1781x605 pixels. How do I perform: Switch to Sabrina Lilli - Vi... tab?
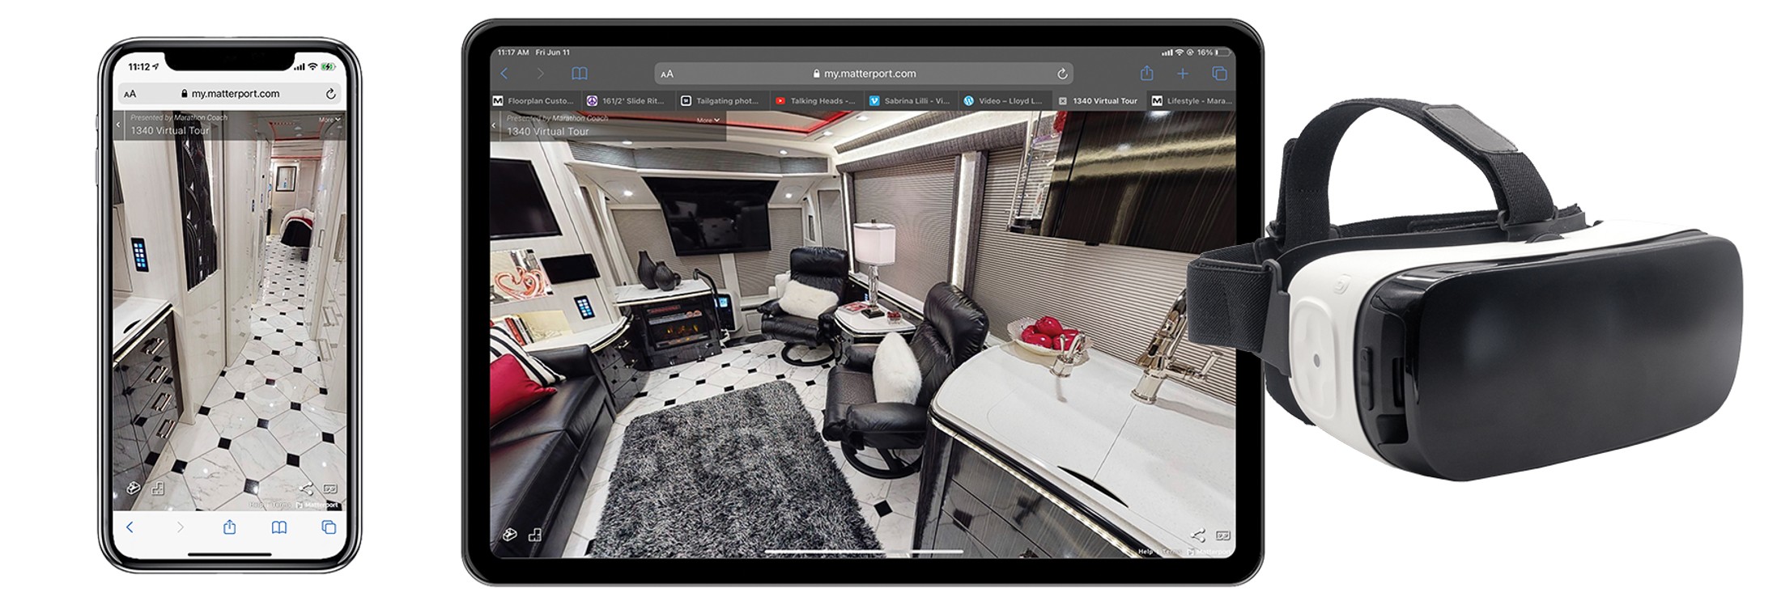909,101
